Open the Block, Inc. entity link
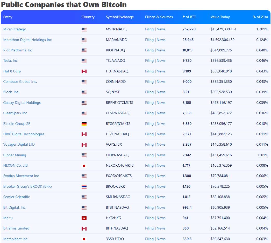Image resolution: width=271 pixels, height=243 pixels. tap(11, 92)
